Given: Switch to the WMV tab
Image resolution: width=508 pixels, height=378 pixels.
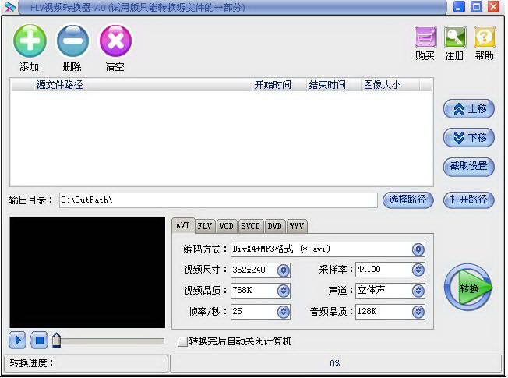Looking at the screenshot, I should click(297, 226).
